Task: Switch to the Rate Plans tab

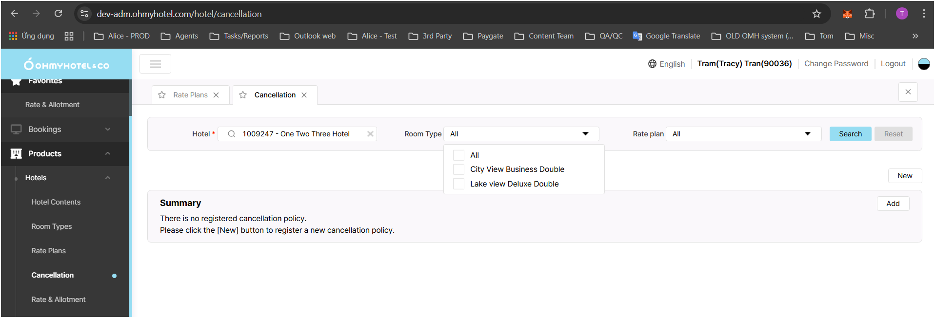Action: tap(190, 95)
